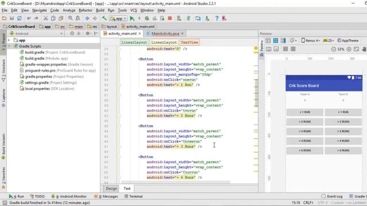
Task: Run the app with green play icon
Action: click(132, 18)
